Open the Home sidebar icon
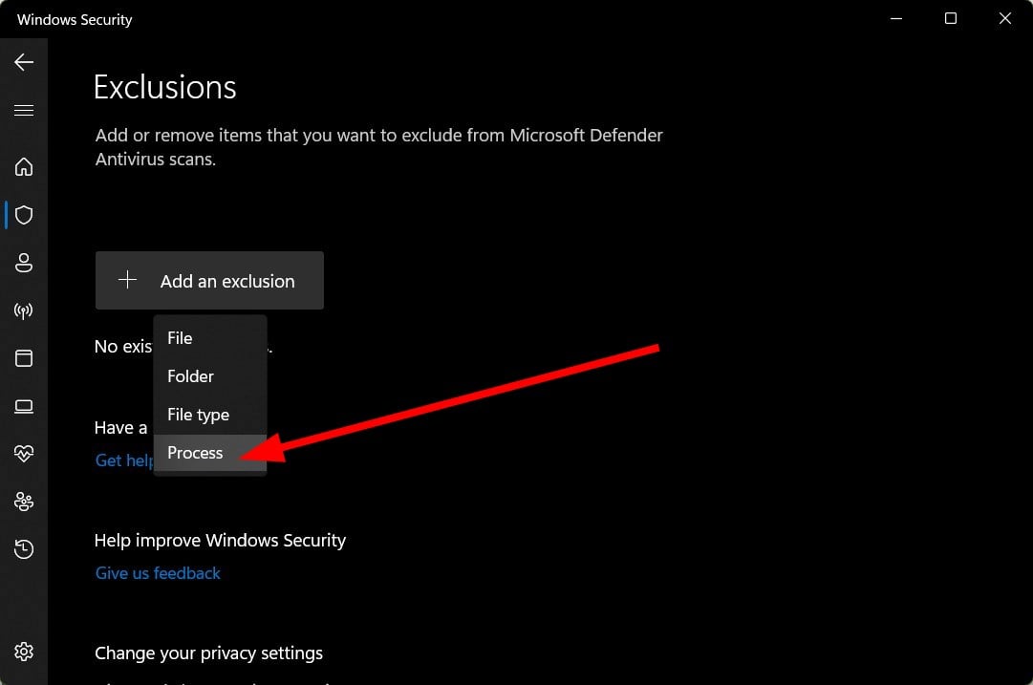This screenshot has width=1033, height=685. tap(24, 166)
